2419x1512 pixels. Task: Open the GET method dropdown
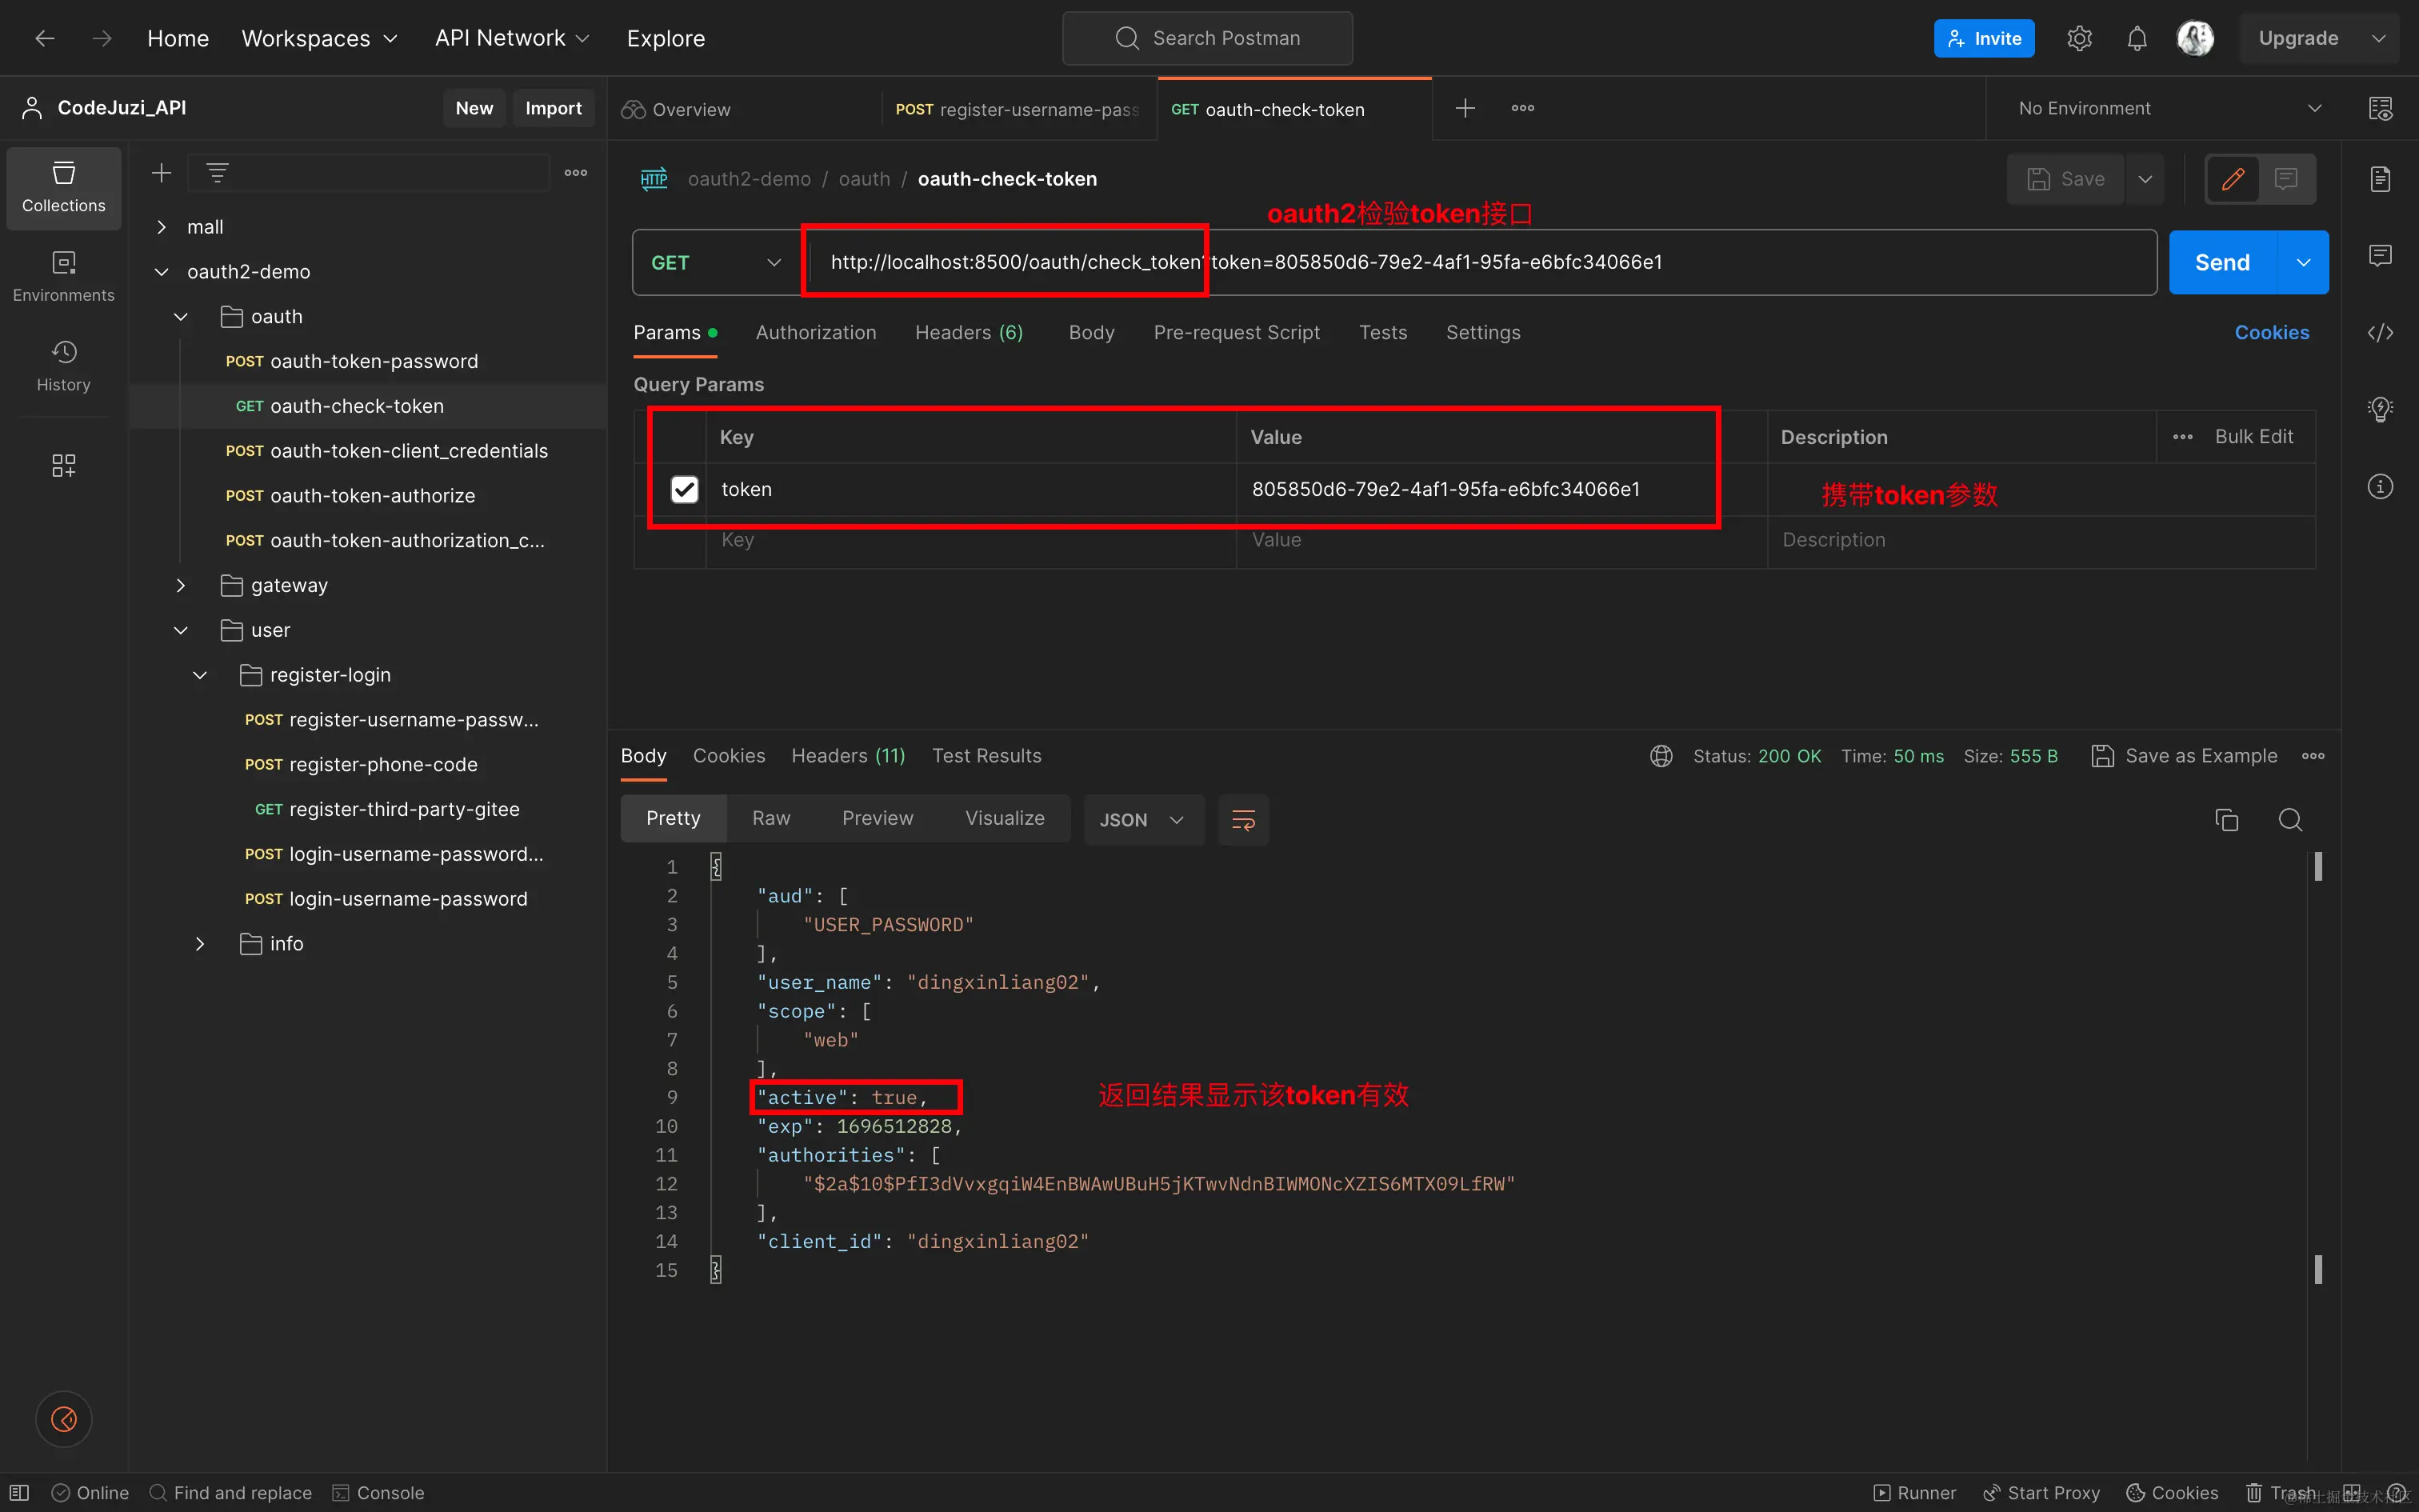point(716,262)
